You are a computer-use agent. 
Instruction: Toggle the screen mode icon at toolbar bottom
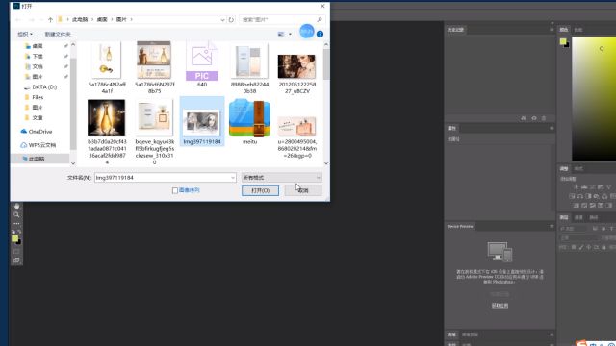coord(16,260)
